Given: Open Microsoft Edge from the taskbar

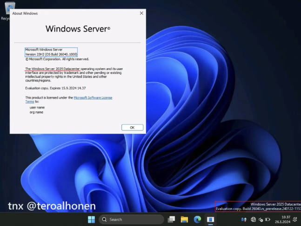Looking at the screenshot, I should point(197,220).
